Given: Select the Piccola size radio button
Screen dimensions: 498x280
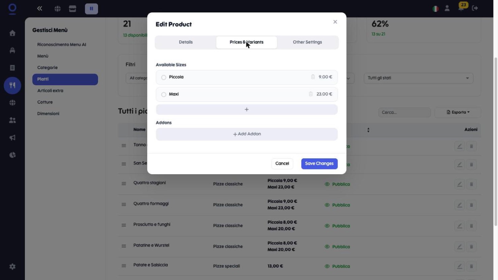Looking at the screenshot, I should 164,77.
